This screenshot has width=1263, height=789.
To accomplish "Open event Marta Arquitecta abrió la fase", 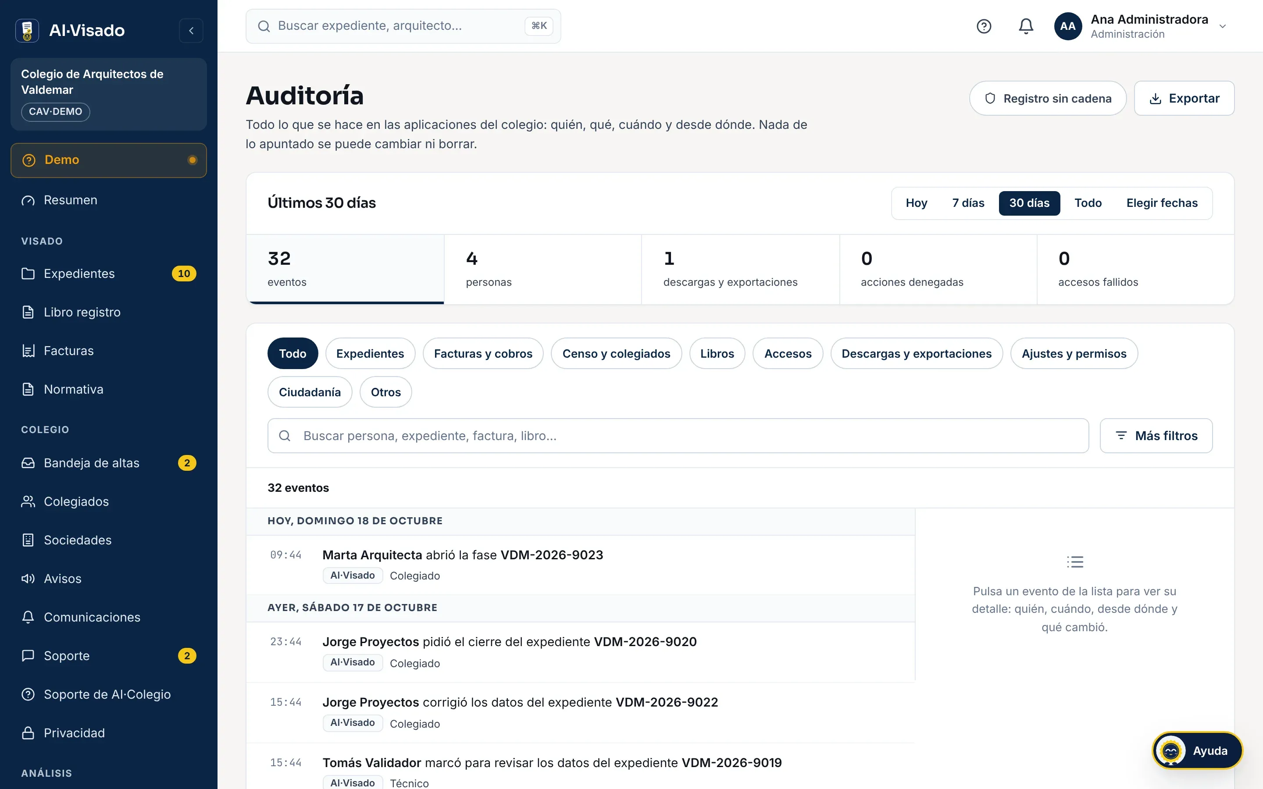I will point(580,565).
